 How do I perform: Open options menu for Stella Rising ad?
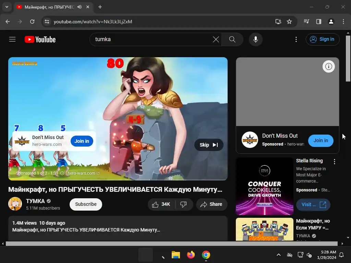click(335, 162)
